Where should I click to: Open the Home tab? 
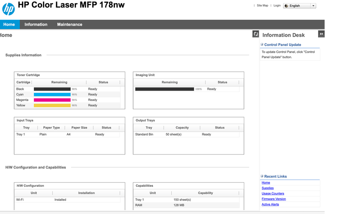pos(9,25)
